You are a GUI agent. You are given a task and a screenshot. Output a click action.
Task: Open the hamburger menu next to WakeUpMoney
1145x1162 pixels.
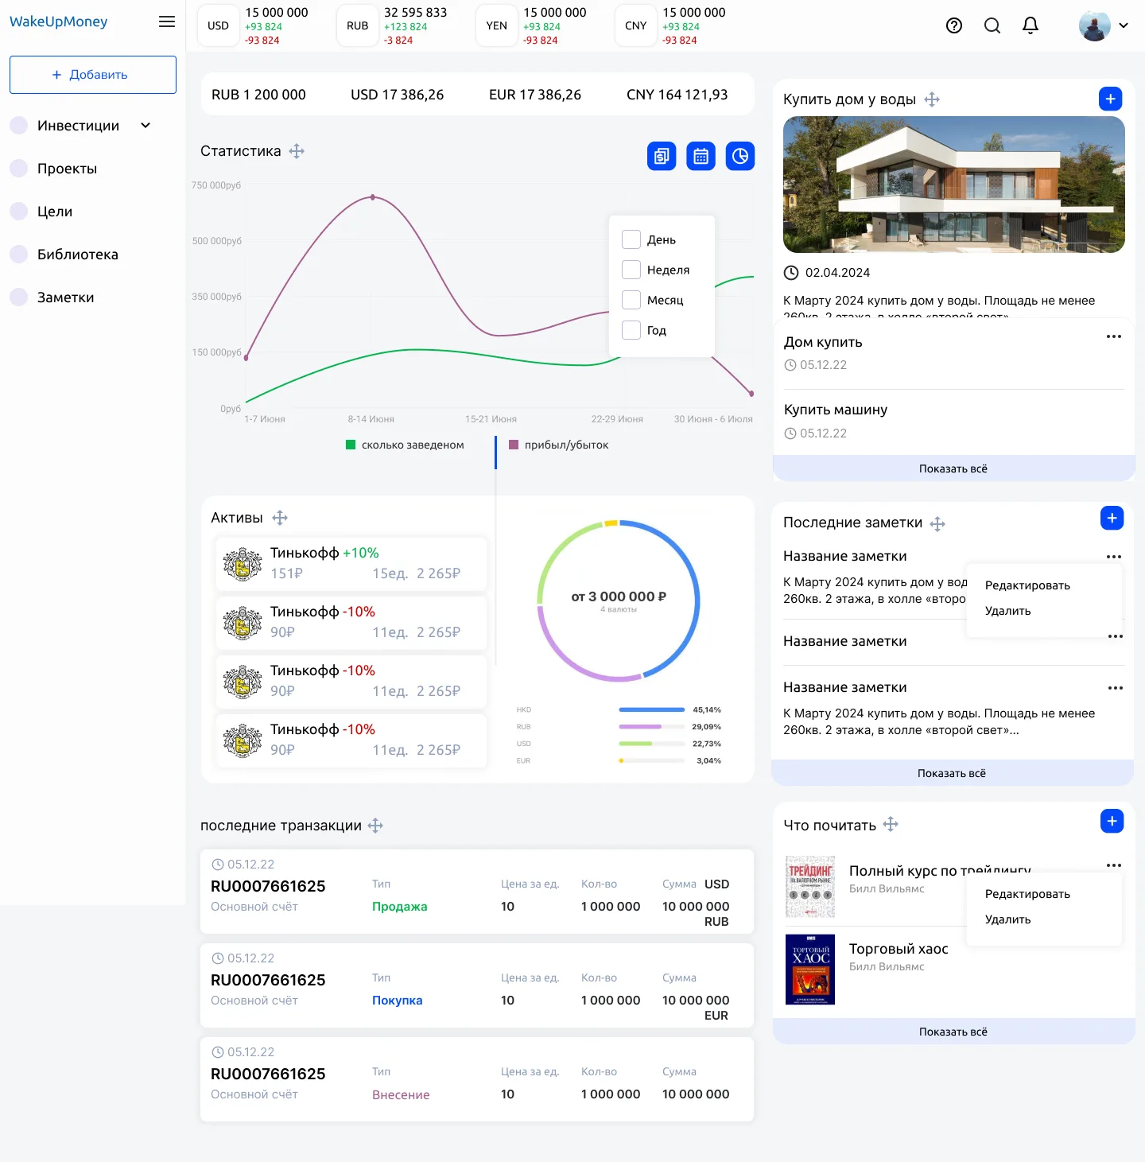coord(167,21)
